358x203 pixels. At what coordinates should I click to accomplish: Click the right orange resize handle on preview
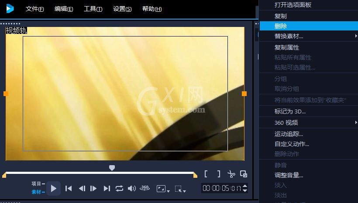tap(244, 93)
